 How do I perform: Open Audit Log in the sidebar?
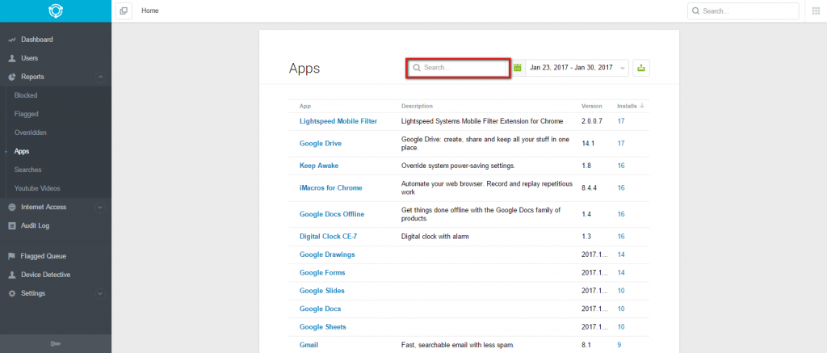pos(35,226)
